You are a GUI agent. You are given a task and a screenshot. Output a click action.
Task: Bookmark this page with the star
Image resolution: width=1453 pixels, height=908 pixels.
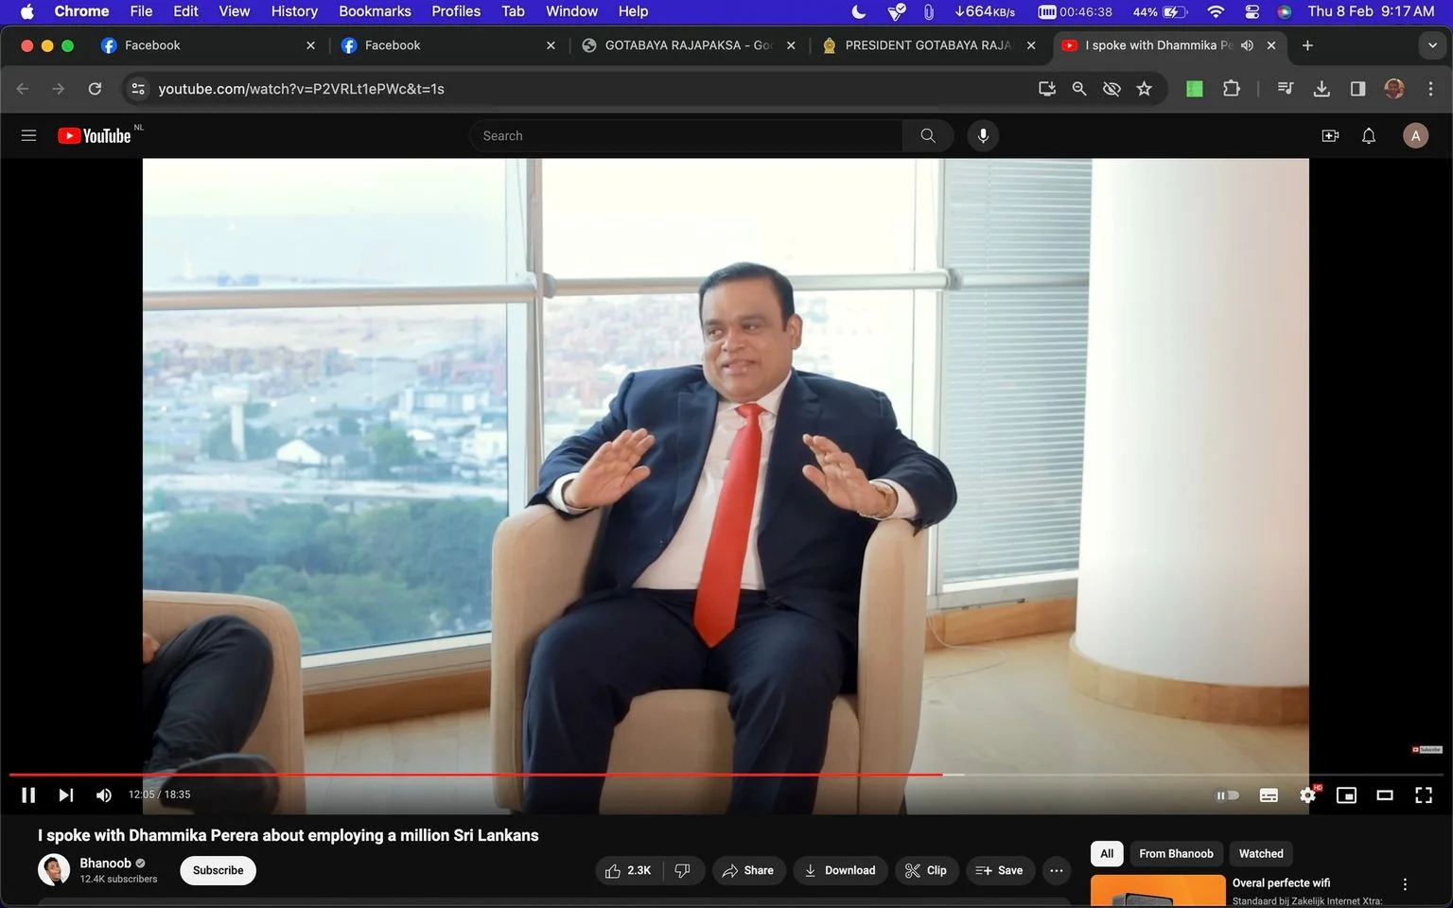click(x=1145, y=89)
